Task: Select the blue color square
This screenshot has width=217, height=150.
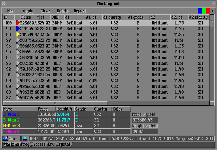Action: [x=200, y=11]
